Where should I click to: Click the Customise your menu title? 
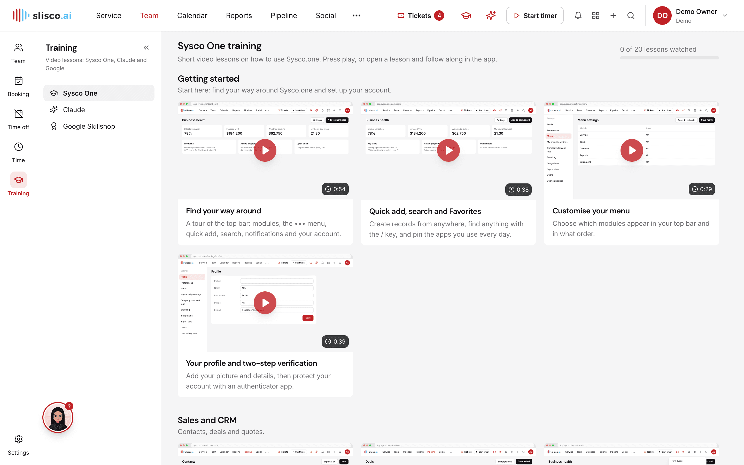(x=591, y=211)
